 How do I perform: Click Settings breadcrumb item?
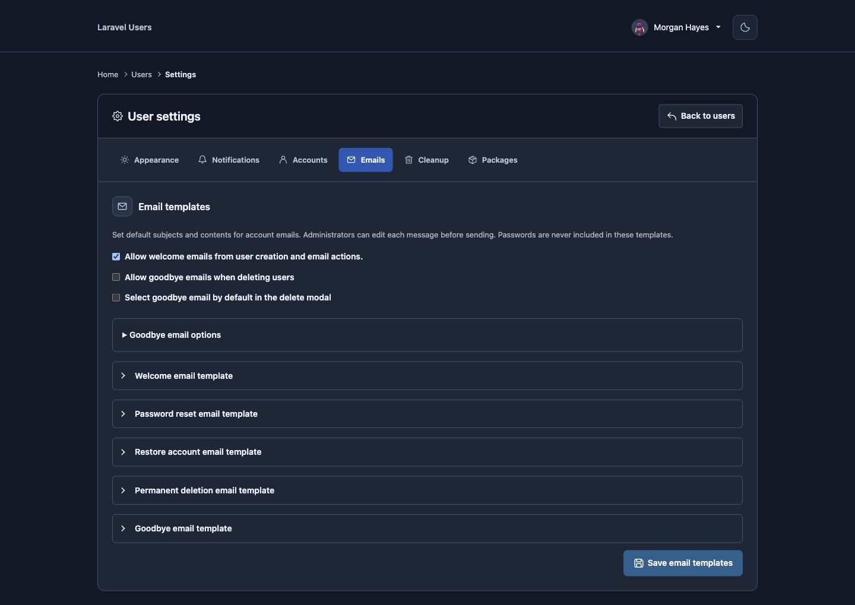click(x=180, y=74)
